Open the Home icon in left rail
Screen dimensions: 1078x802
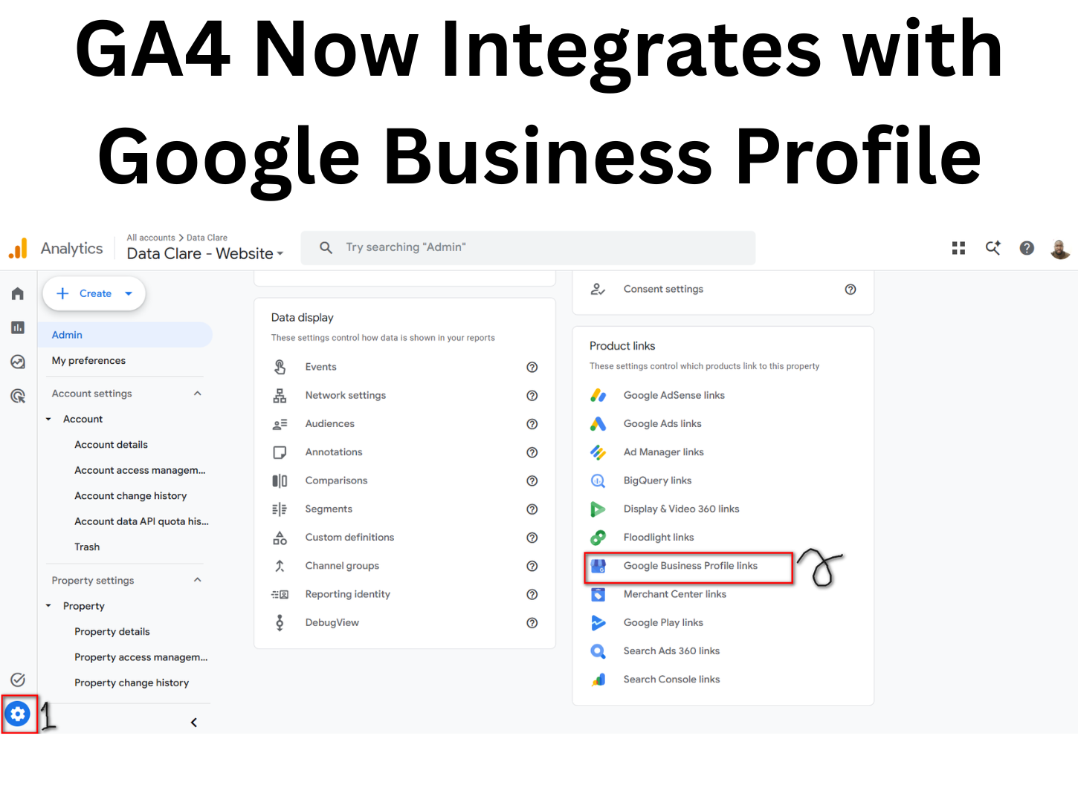point(18,293)
